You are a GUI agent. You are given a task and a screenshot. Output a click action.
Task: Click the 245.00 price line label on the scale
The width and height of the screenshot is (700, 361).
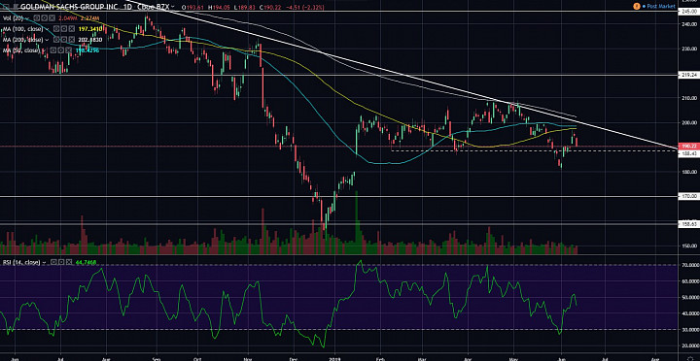click(x=689, y=12)
